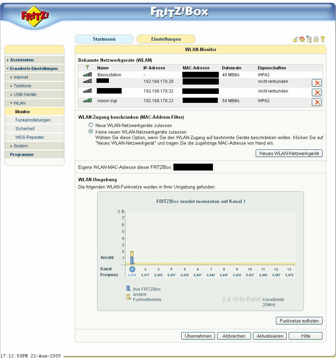Image resolution: width=336 pixels, height=358 pixels.
Task: Click the open padlock logout icon
Action: (x=295, y=39)
